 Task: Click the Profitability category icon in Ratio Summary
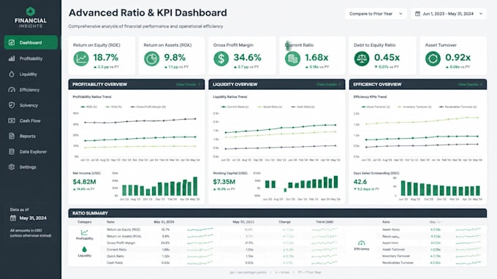[x=84, y=232]
